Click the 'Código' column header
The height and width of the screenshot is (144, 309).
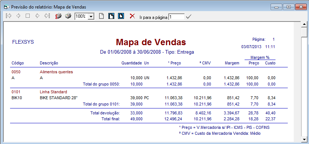(18, 63)
